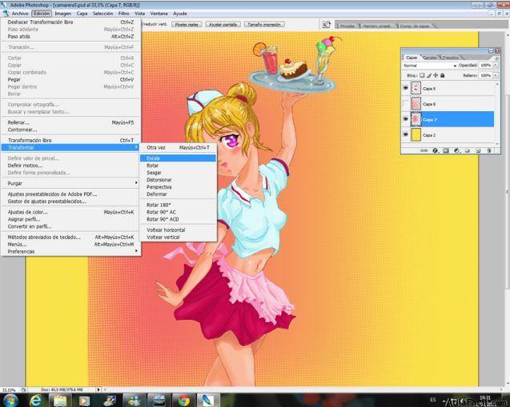Click the Capas panel scrollbar up arrow

[x=497, y=84]
